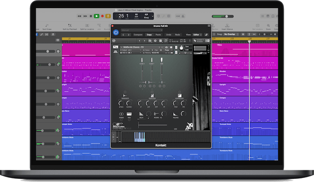Click the Equalizer icon

point(152,96)
